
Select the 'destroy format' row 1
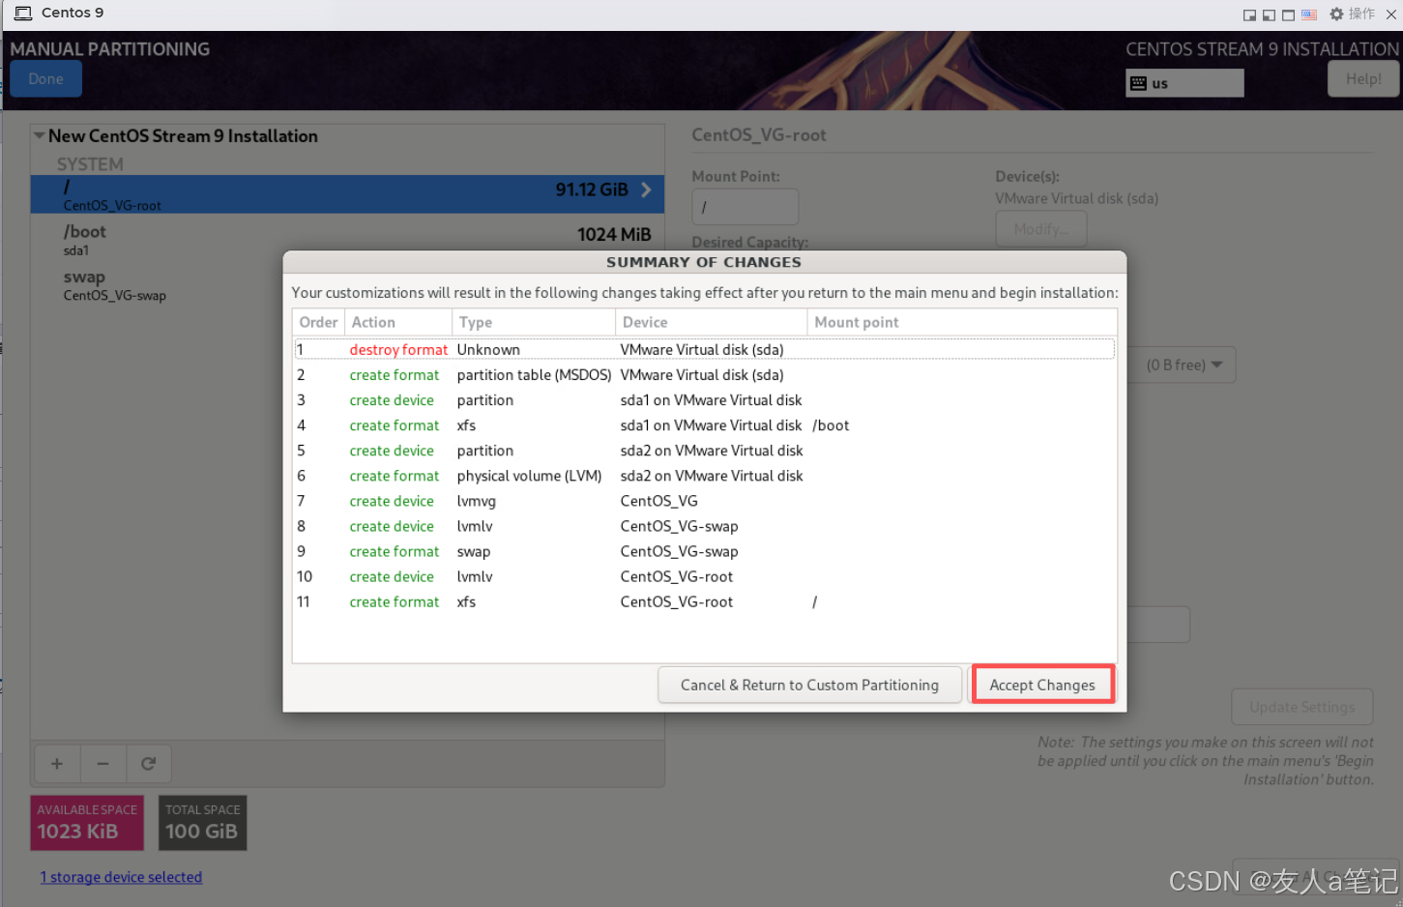704,349
